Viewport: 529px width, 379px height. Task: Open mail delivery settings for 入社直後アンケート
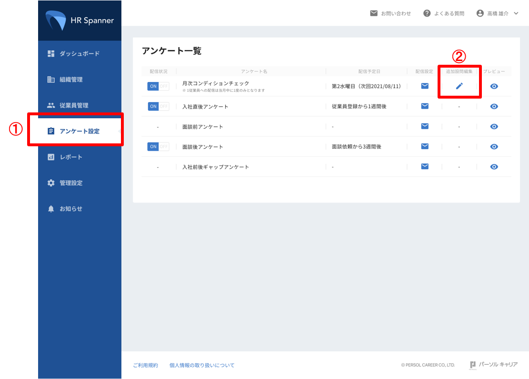pos(425,106)
